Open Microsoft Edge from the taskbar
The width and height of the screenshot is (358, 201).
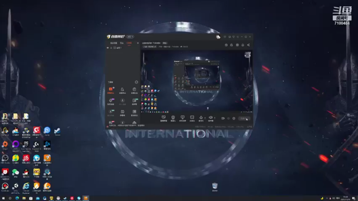[17, 198]
